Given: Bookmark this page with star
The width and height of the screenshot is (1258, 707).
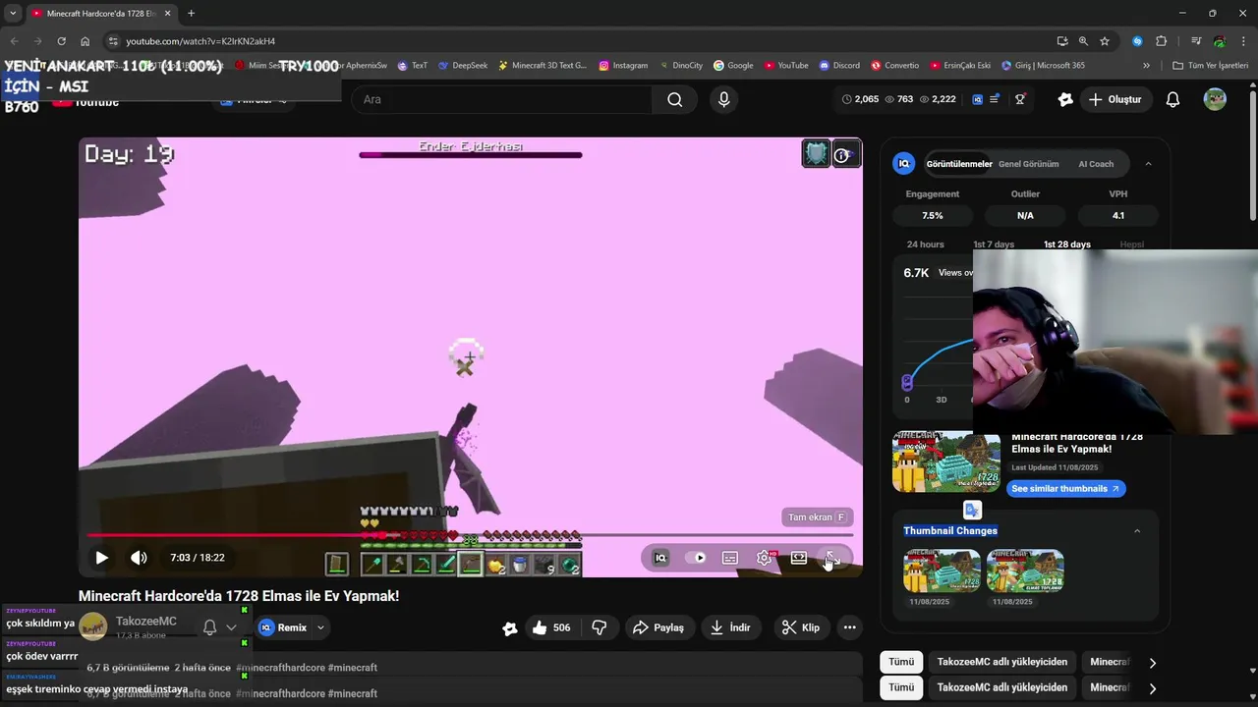Looking at the screenshot, I should (x=1105, y=41).
